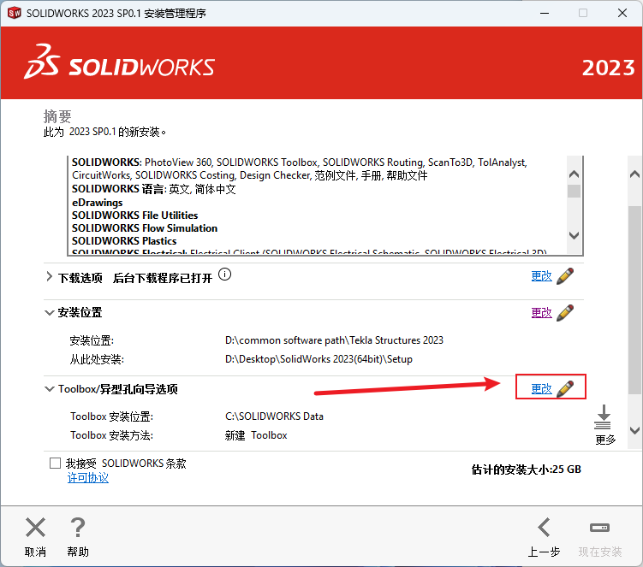
Task: Click the pencil icon beside 下载选项
Action: [565, 276]
